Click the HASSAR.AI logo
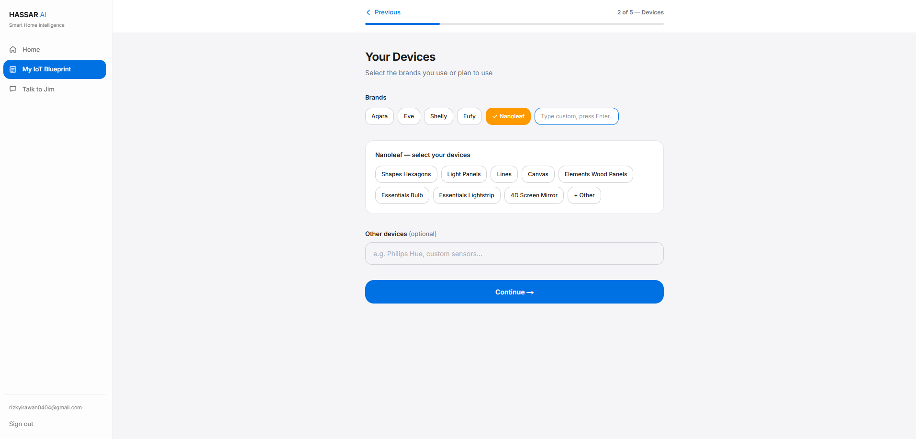916x439 pixels. (x=28, y=15)
